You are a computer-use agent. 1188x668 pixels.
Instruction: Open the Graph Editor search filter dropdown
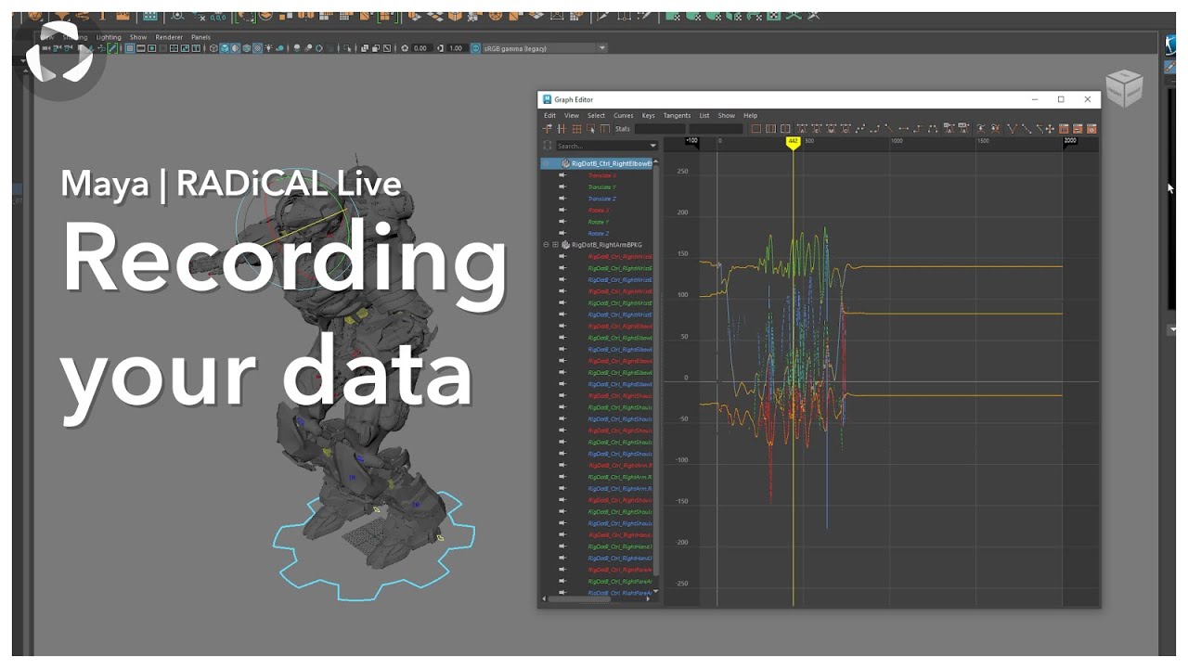pyautogui.click(x=653, y=146)
